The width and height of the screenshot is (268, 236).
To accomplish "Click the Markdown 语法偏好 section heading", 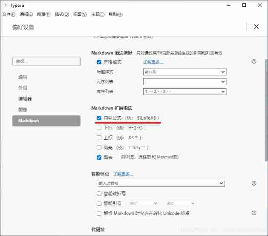I will (x=112, y=53).
